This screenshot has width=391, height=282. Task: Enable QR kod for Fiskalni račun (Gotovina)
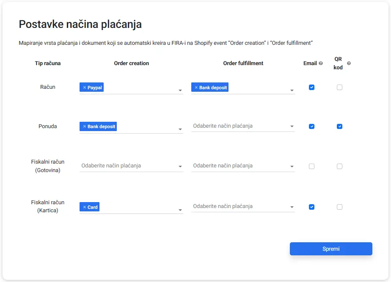339,167
